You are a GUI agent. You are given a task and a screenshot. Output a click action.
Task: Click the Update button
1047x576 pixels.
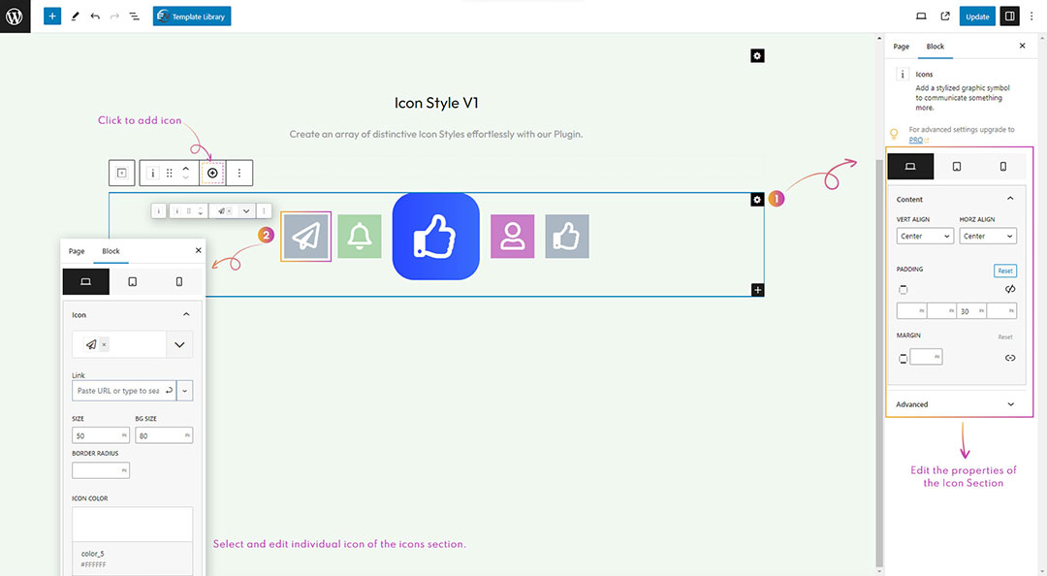[977, 16]
